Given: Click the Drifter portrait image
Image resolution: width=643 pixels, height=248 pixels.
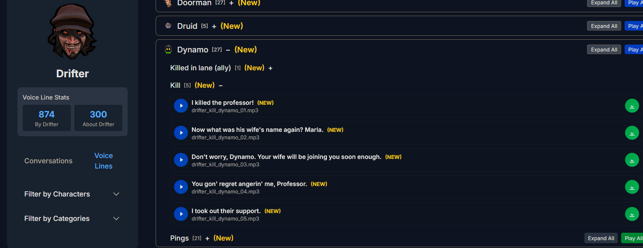Looking at the screenshot, I should [72, 31].
